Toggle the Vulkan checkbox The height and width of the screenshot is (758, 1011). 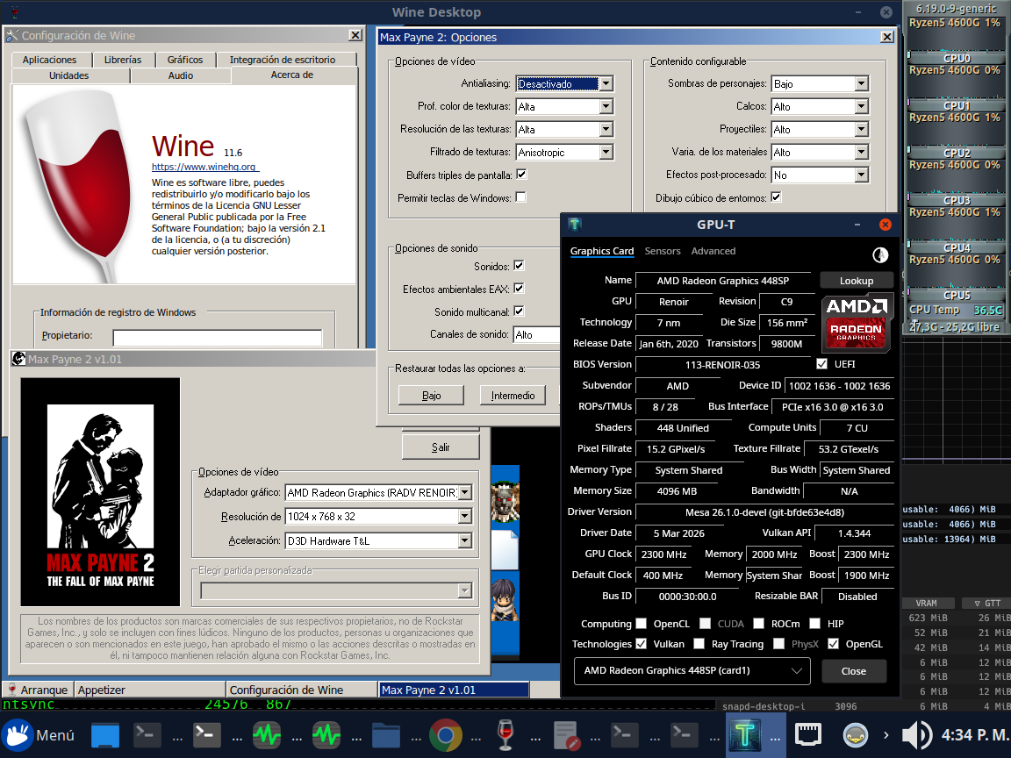(x=641, y=643)
